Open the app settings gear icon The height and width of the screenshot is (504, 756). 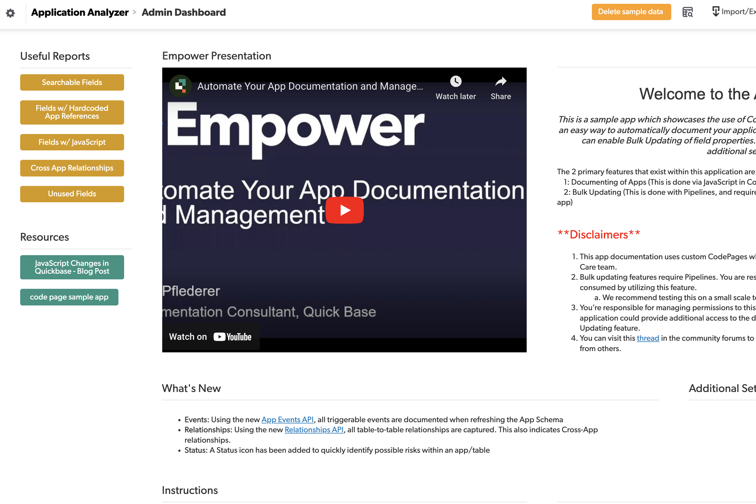10,13
